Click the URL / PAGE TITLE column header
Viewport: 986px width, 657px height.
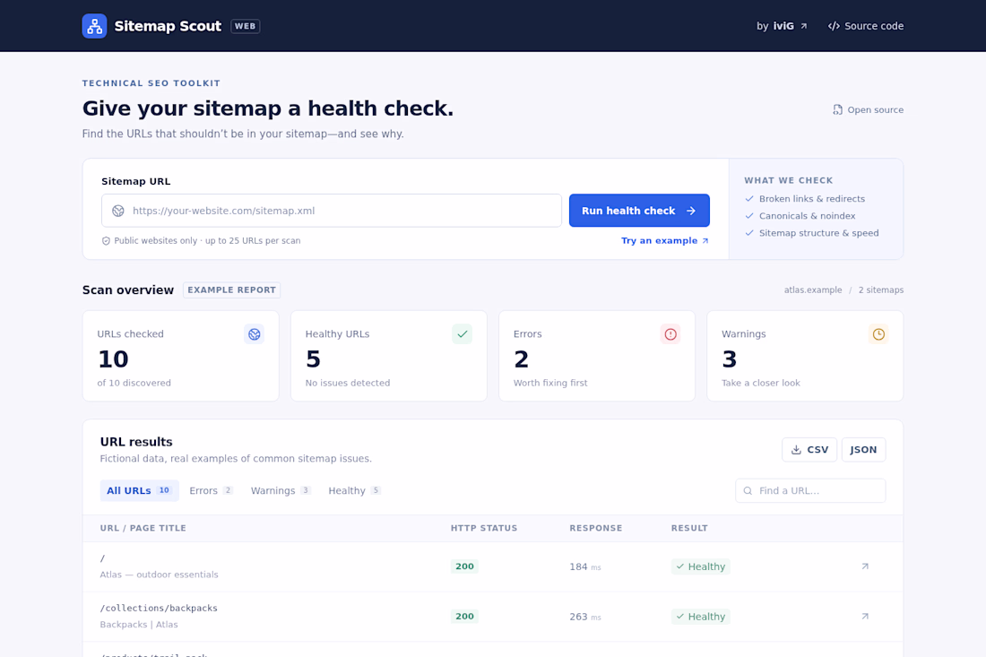143,528
